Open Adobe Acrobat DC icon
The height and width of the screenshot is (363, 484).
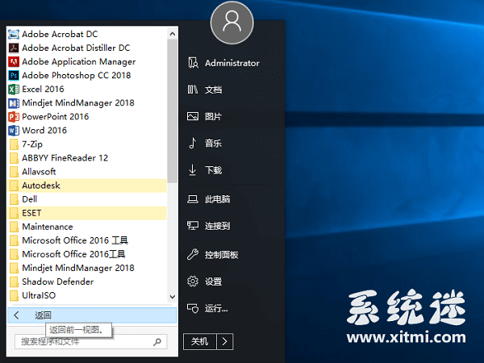[x=14, y=34]
